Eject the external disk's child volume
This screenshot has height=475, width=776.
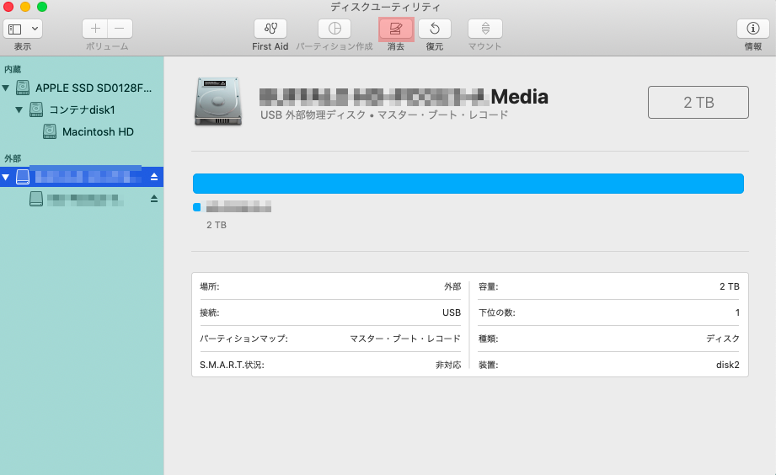pyautogui.click(x=154, y=199)
